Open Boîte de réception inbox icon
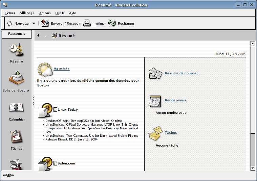257x181 pixels. 16,78
